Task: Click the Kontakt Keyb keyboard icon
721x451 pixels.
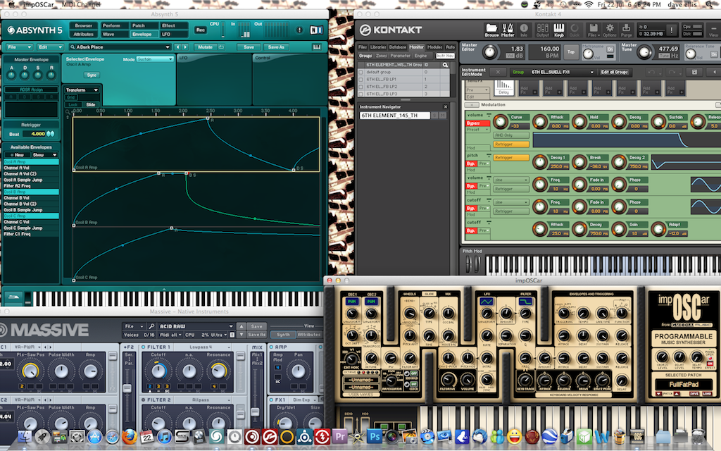Action: pyautogui.click(x=558, y=30)
